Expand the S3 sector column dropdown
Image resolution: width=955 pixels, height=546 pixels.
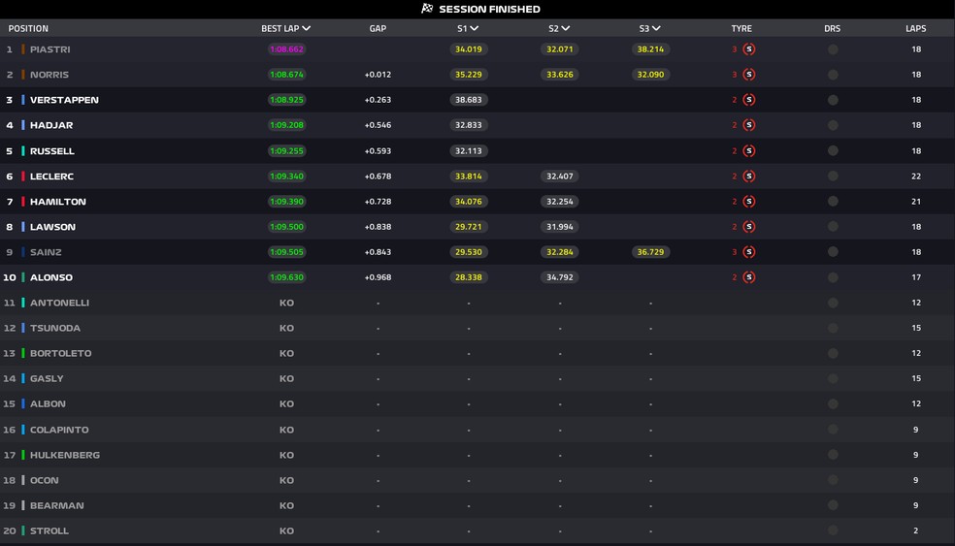pos(656,29)
